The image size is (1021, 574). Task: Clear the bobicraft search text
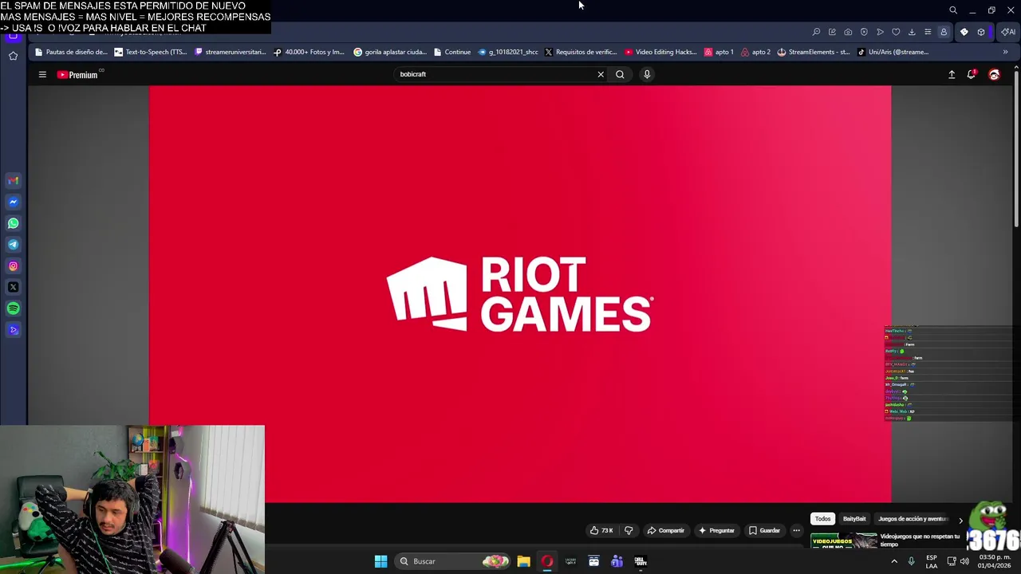601,74
